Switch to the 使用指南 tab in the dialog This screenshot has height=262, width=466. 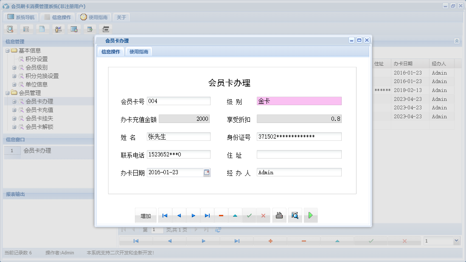138,51
